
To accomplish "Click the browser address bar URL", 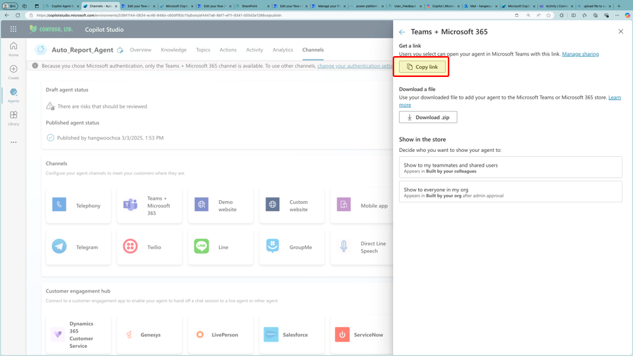I will pos(159,15).
